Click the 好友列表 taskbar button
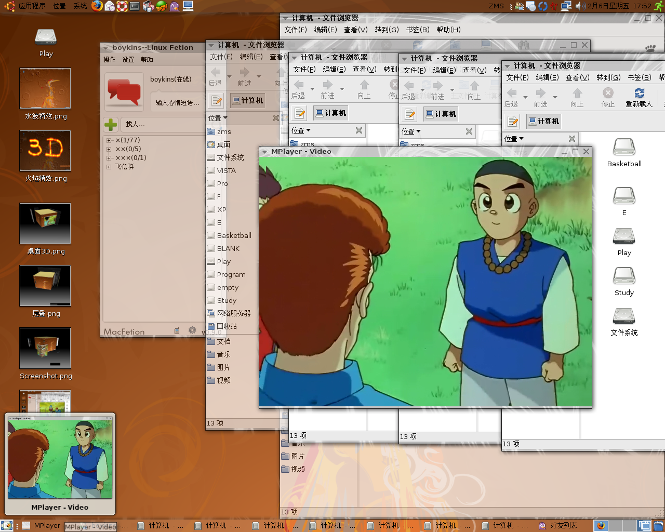This screenshot has height=532, width=665. click(558, 526)
